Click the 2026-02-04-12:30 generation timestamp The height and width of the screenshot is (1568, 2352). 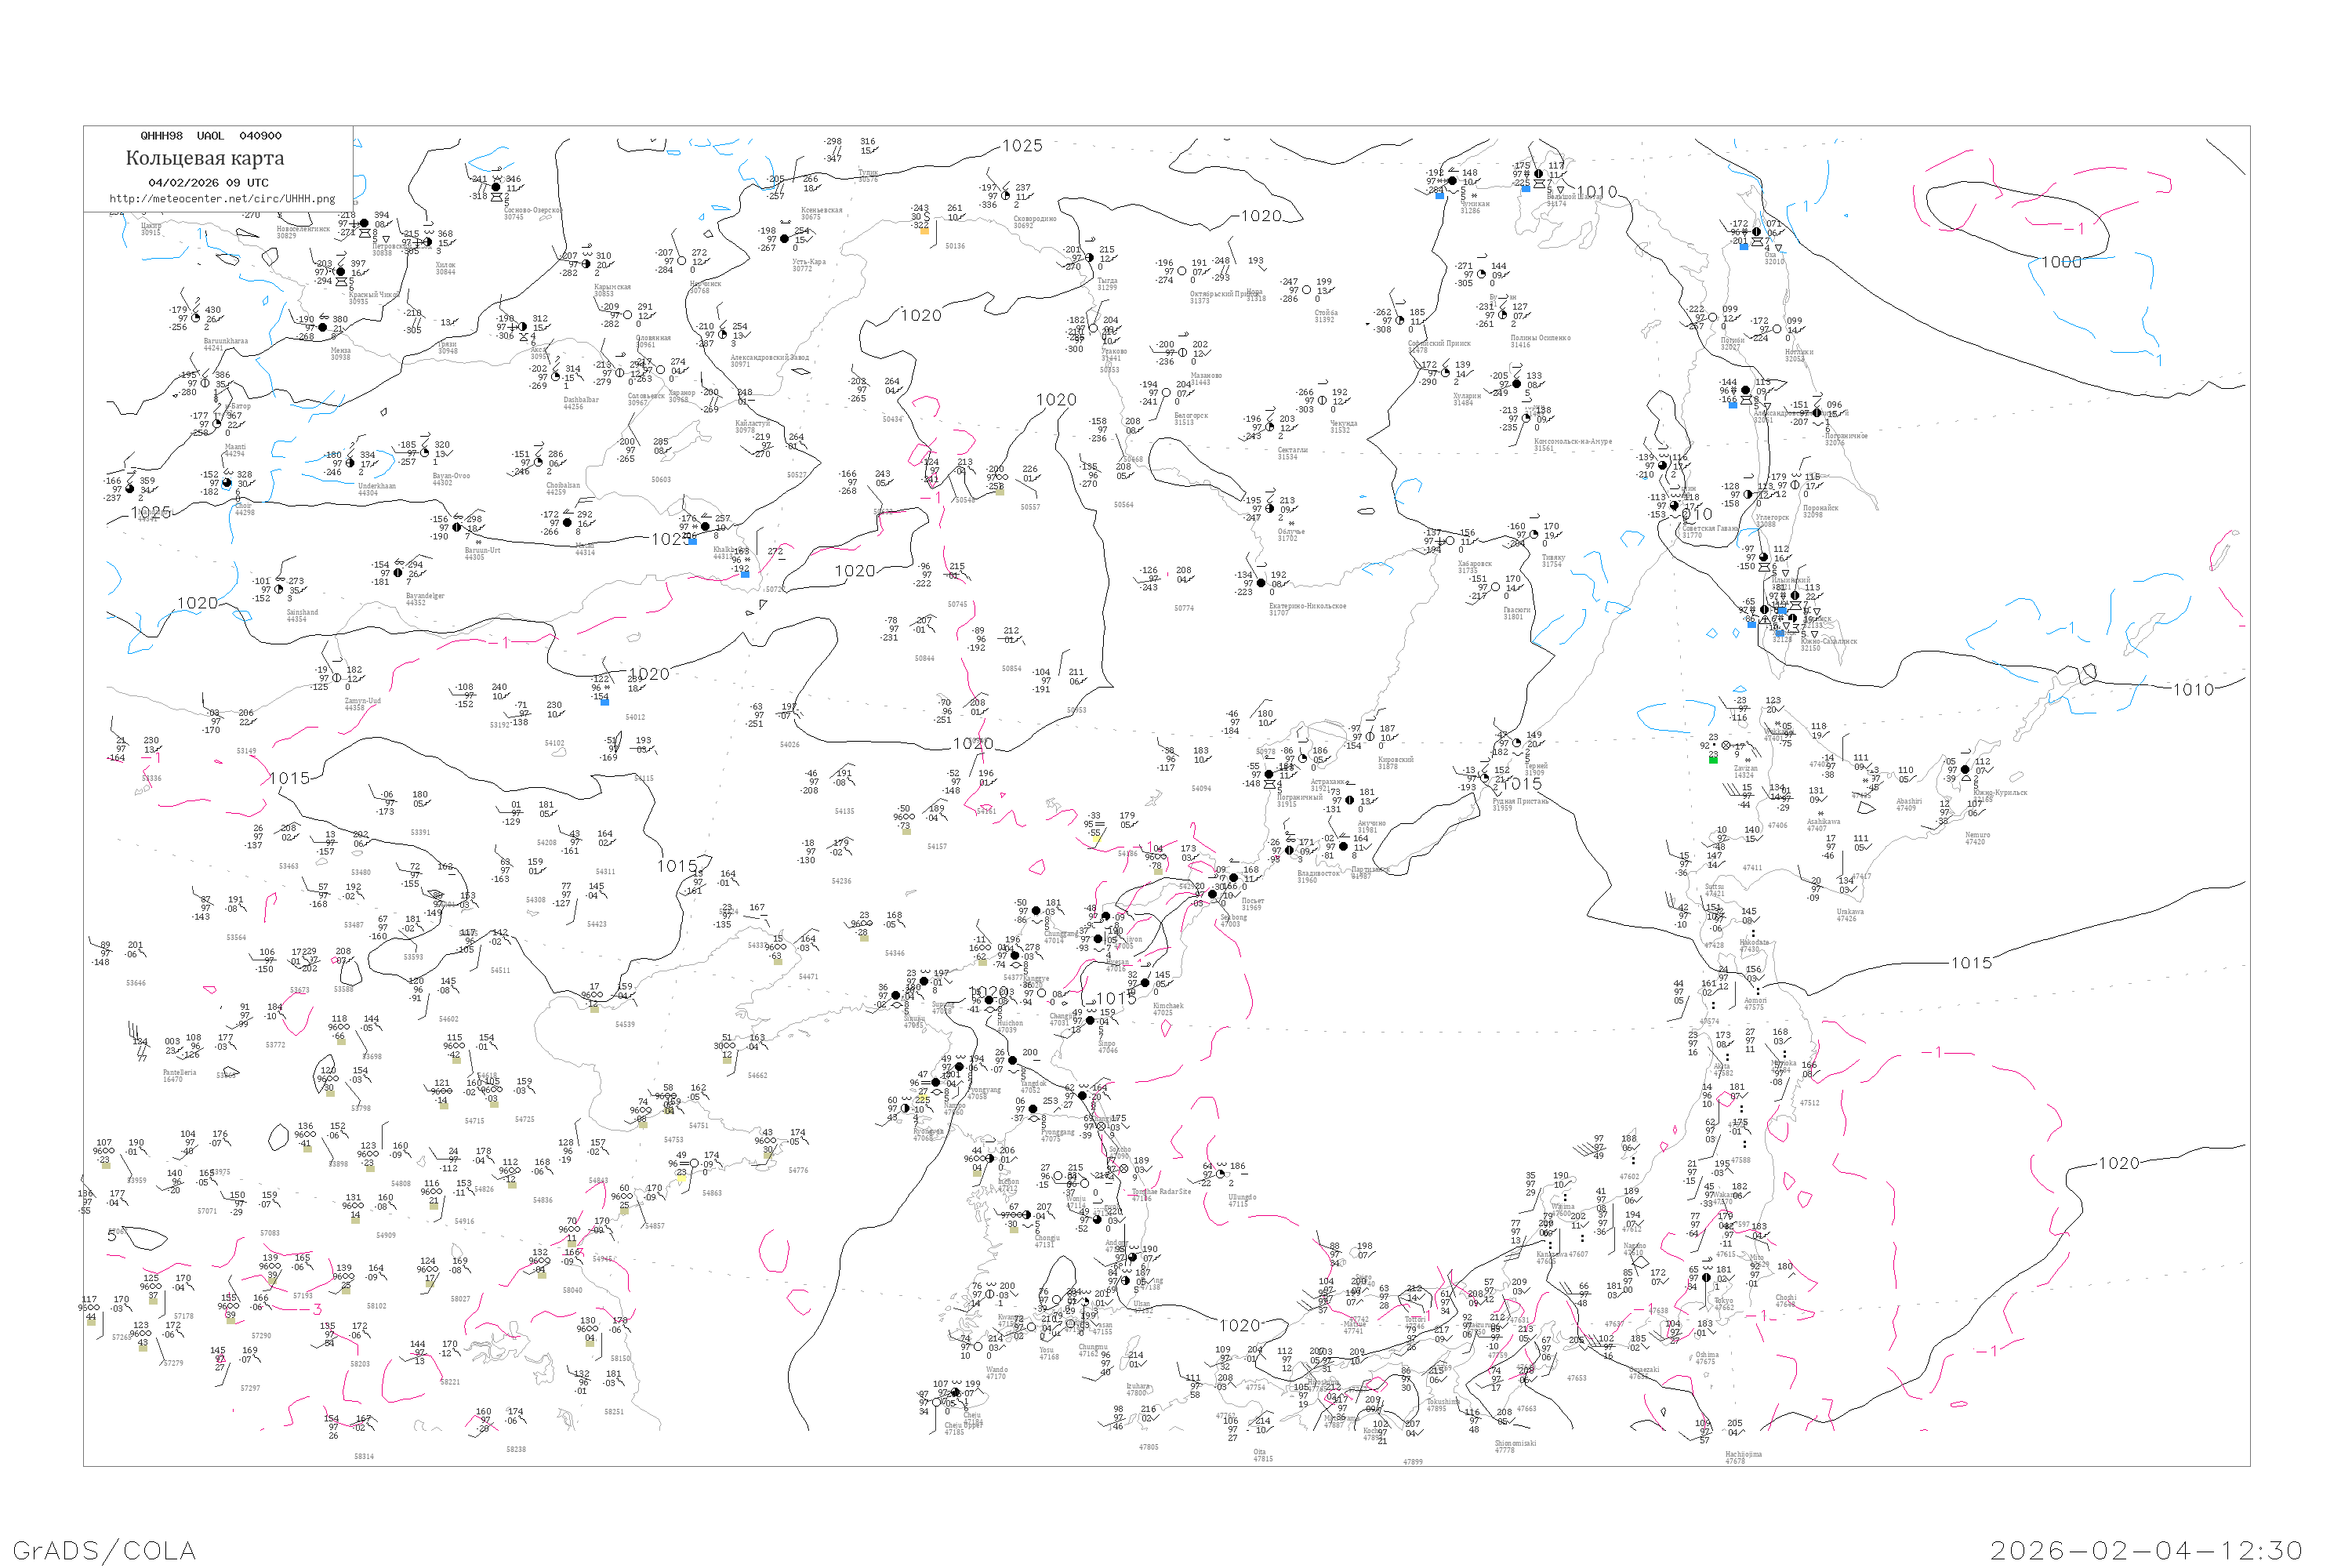click(x=2146, y=1550)
